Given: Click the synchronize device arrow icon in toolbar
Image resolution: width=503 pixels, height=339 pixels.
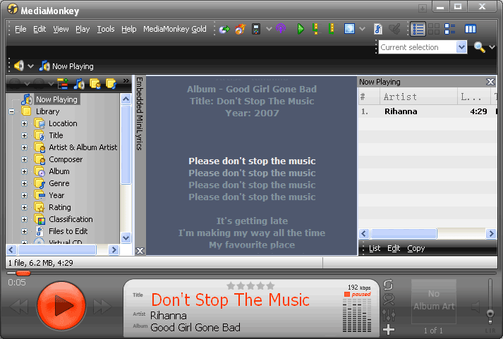Looking at the screenshot, I should (224, 29).
